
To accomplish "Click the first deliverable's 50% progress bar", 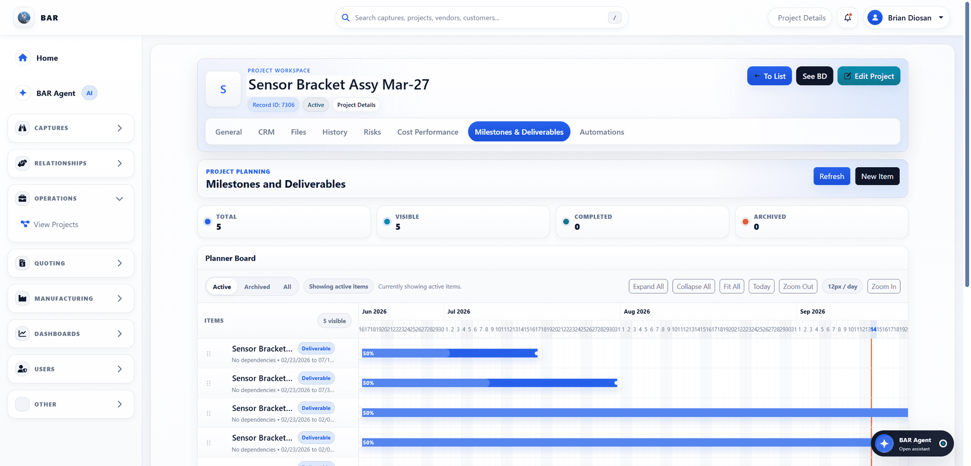I will click(x=450, y=353).
